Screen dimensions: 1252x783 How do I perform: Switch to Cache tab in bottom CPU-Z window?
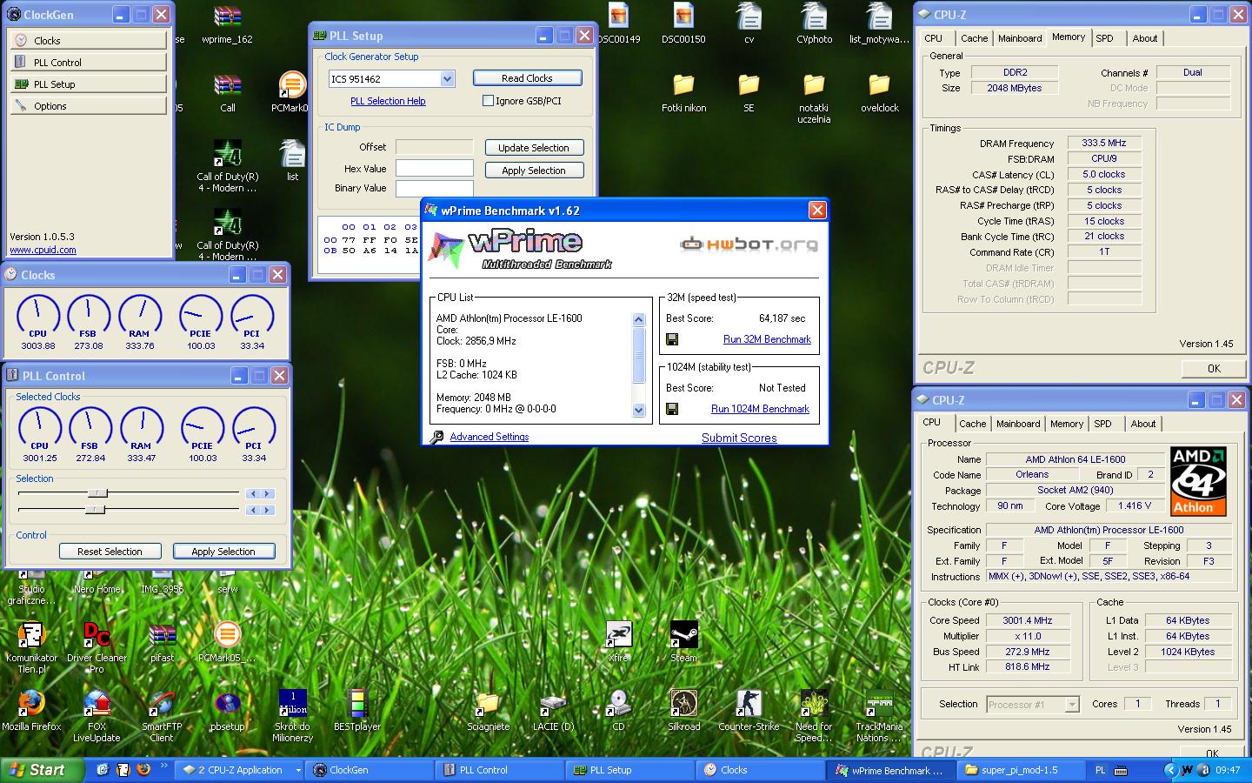[972, 424]
